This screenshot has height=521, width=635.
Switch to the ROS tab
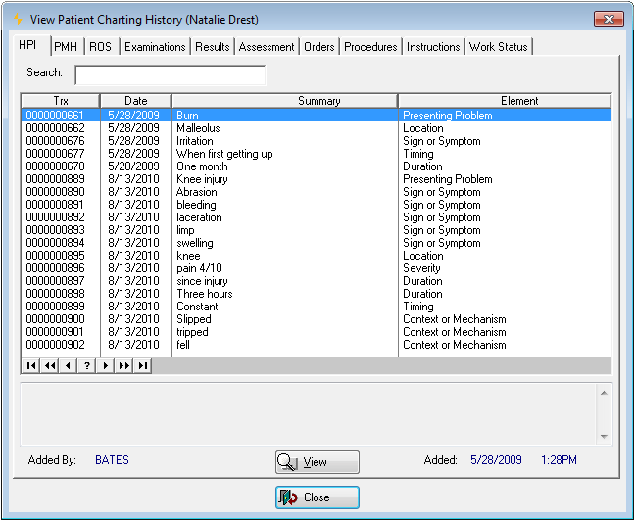click(x=100, y=47)
